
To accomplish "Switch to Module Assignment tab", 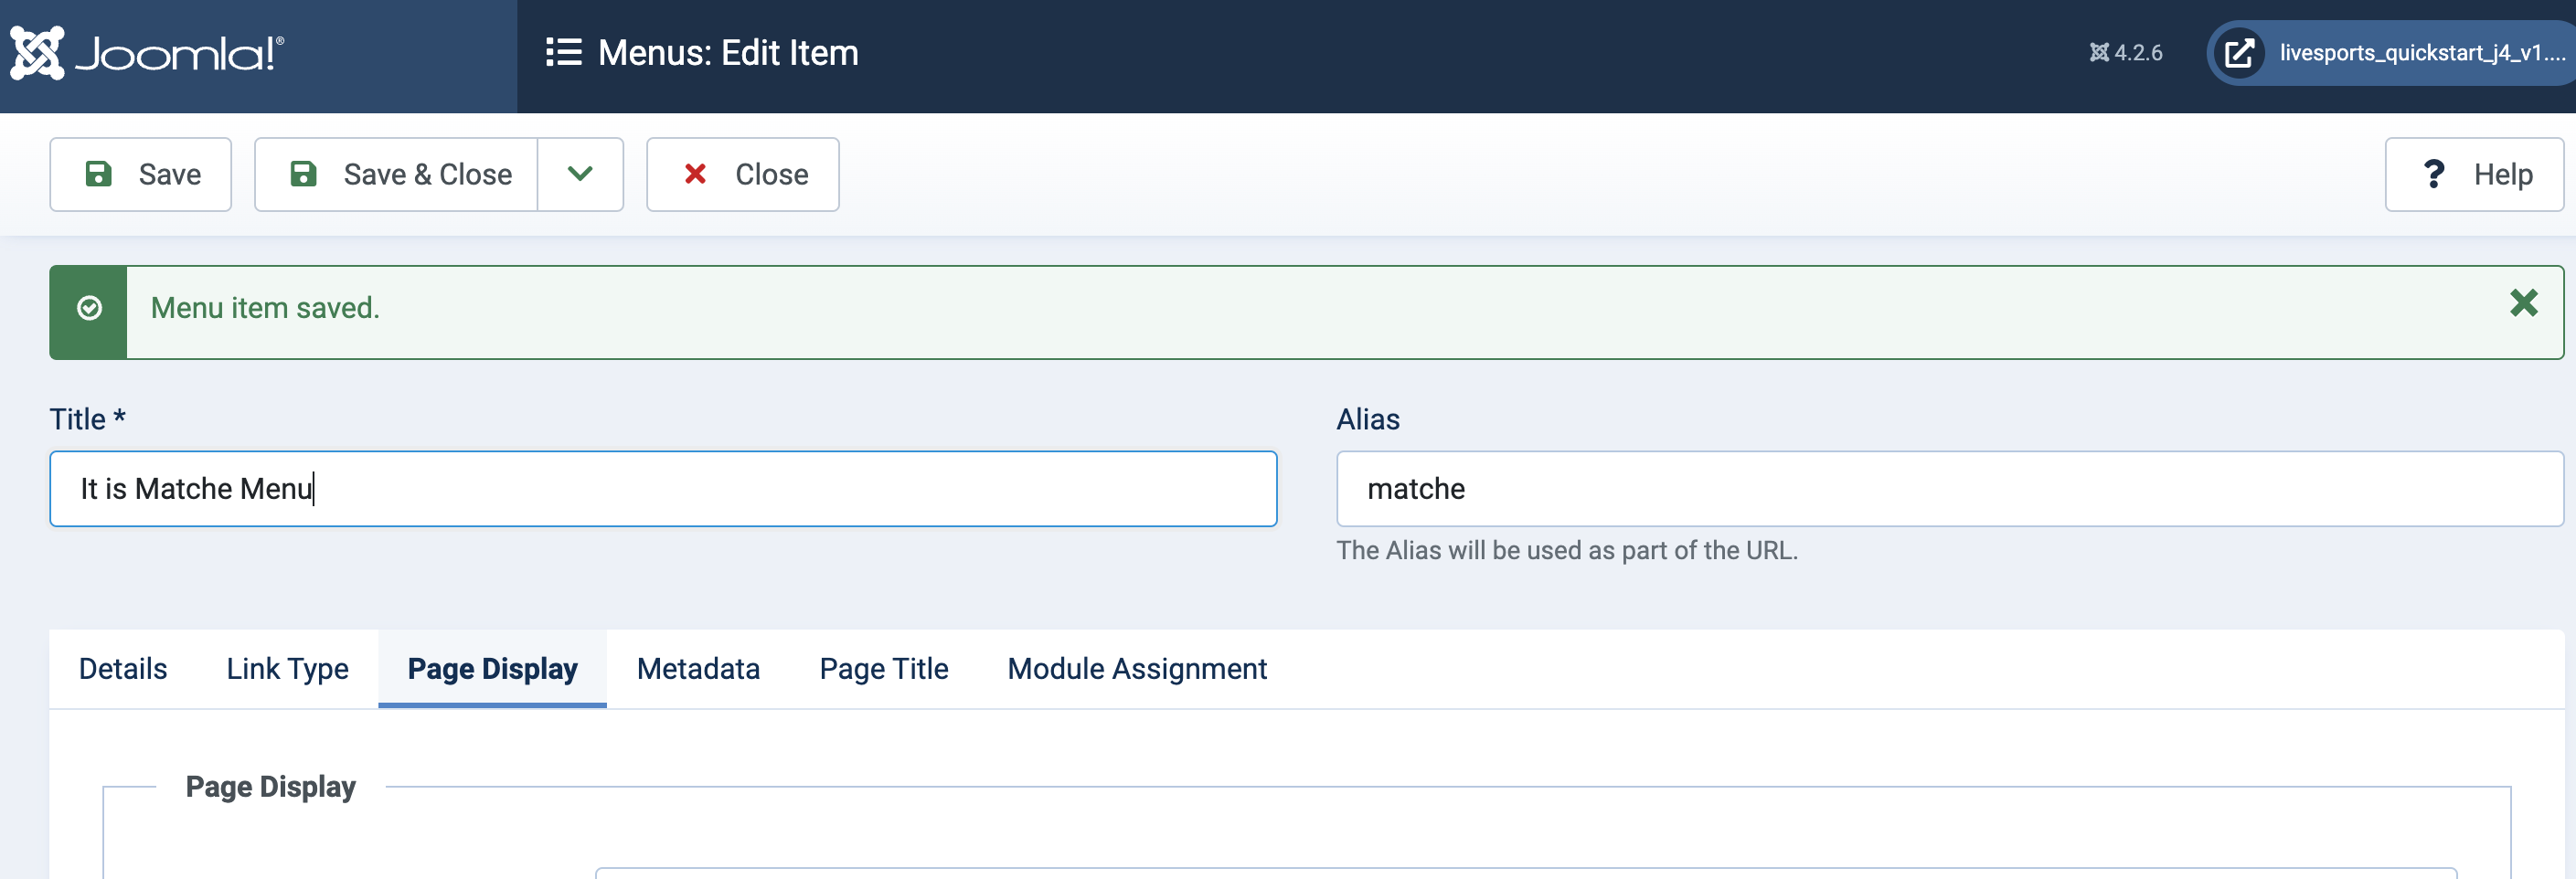I will point(1136,669).
